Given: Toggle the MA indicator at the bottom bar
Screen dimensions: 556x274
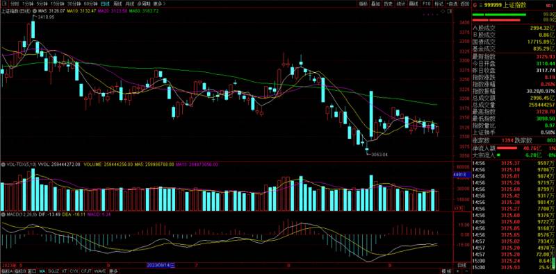Looking at the screenshot, I should coord(42,271).
